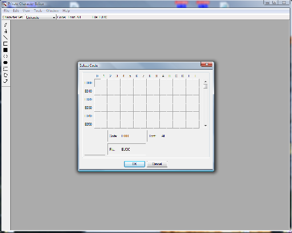Viewport: 292px width, 233px height.
Task: Select the Rectangular Selection tool
Action: point(6,69)
